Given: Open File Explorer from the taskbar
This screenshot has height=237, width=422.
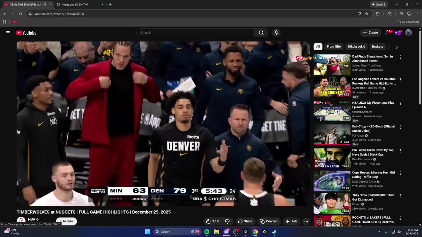Looking at the screenshot, I should tap(216, 232).
